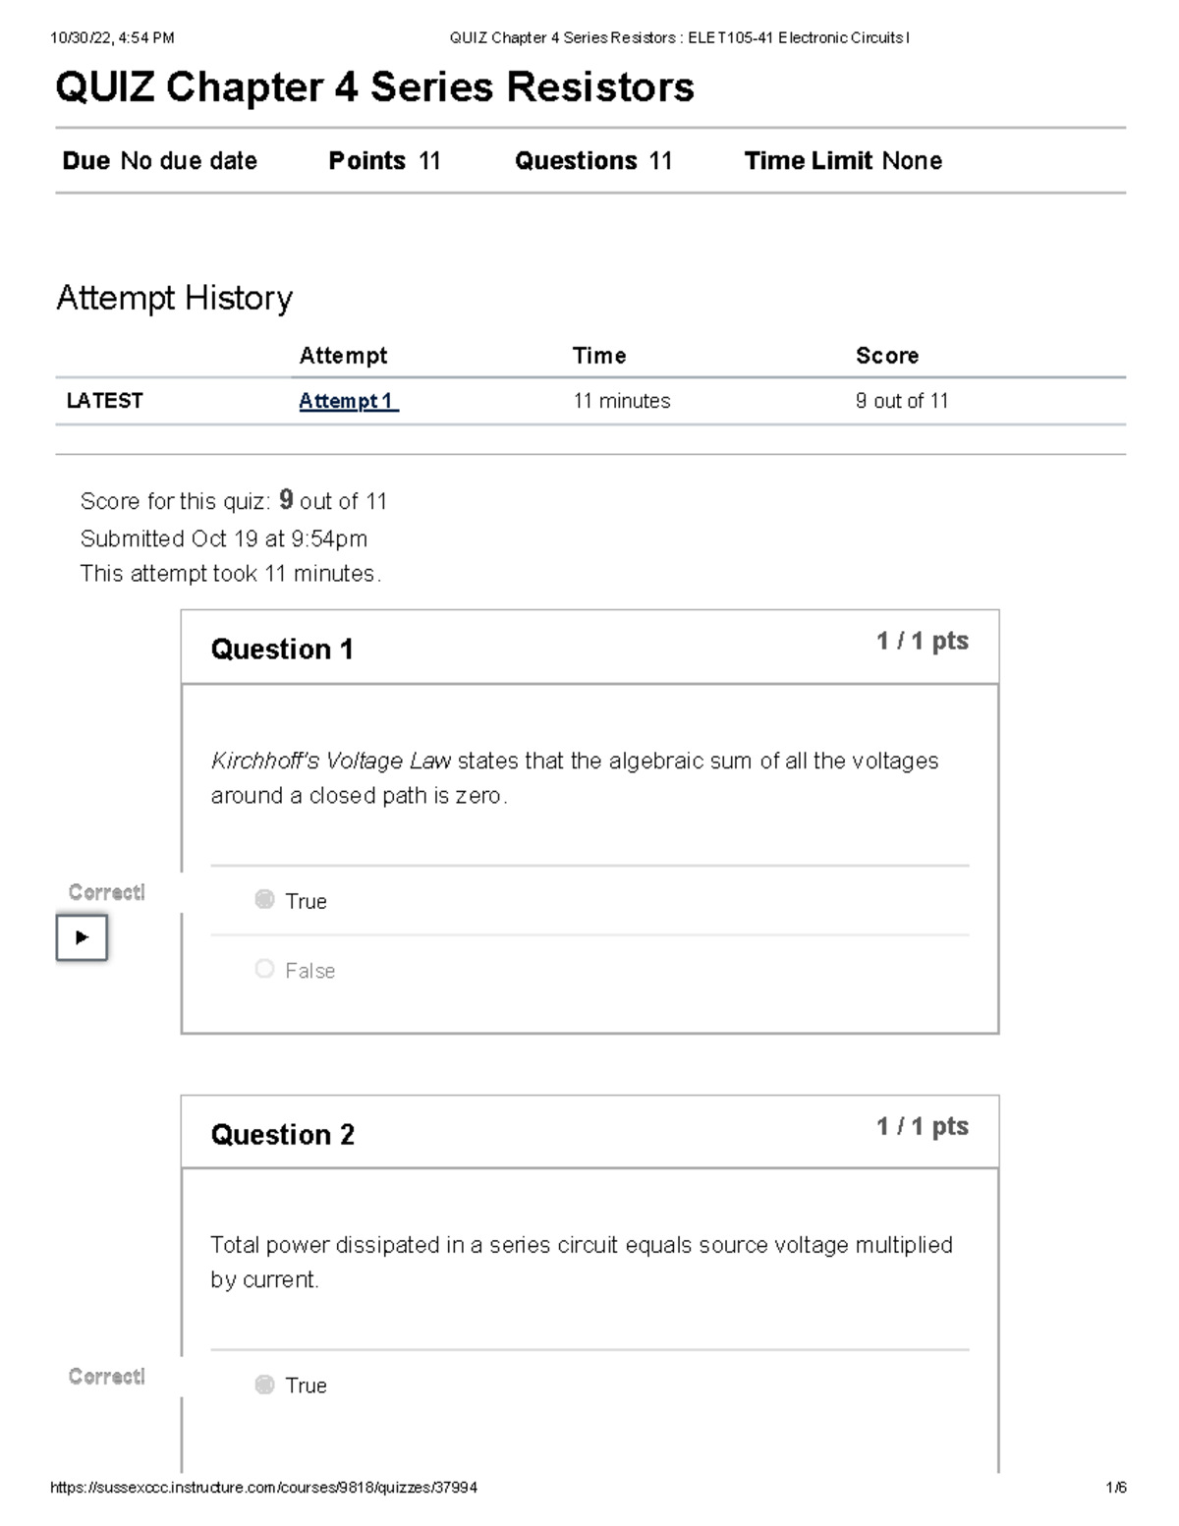The height and width of the screenshot is (1526, 1179).
Task: Click the Attempt column header
Action: pyautogui.click(x=343, y=356)
